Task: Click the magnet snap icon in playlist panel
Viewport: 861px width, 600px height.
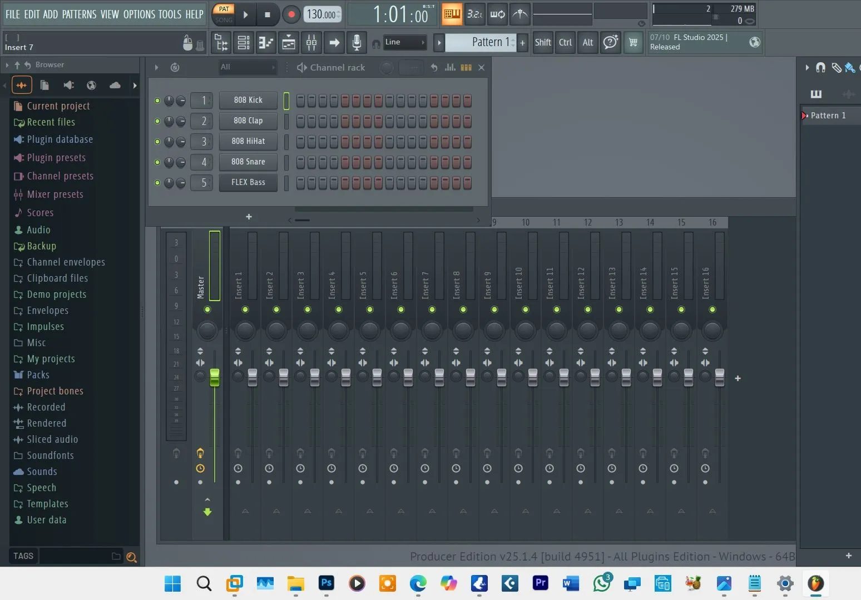Action: click(x=820, y=67)
